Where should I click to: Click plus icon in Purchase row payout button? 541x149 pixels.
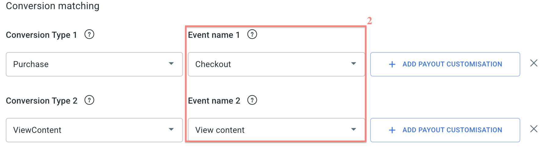[x=392, y=64]
